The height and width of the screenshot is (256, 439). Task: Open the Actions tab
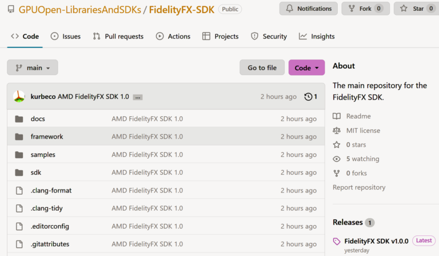pyautogui.click(x=173, y=37)
